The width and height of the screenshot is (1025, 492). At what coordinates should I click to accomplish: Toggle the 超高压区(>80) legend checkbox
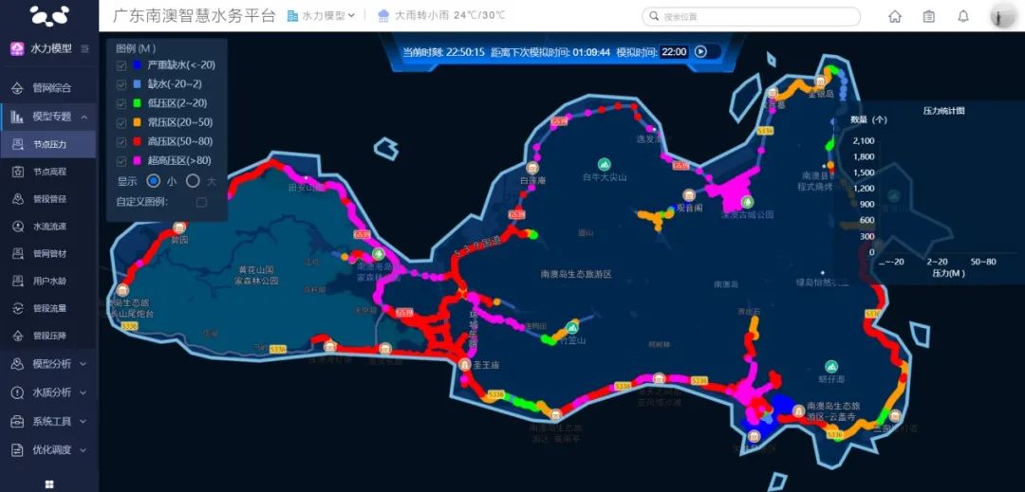(121, 160)
